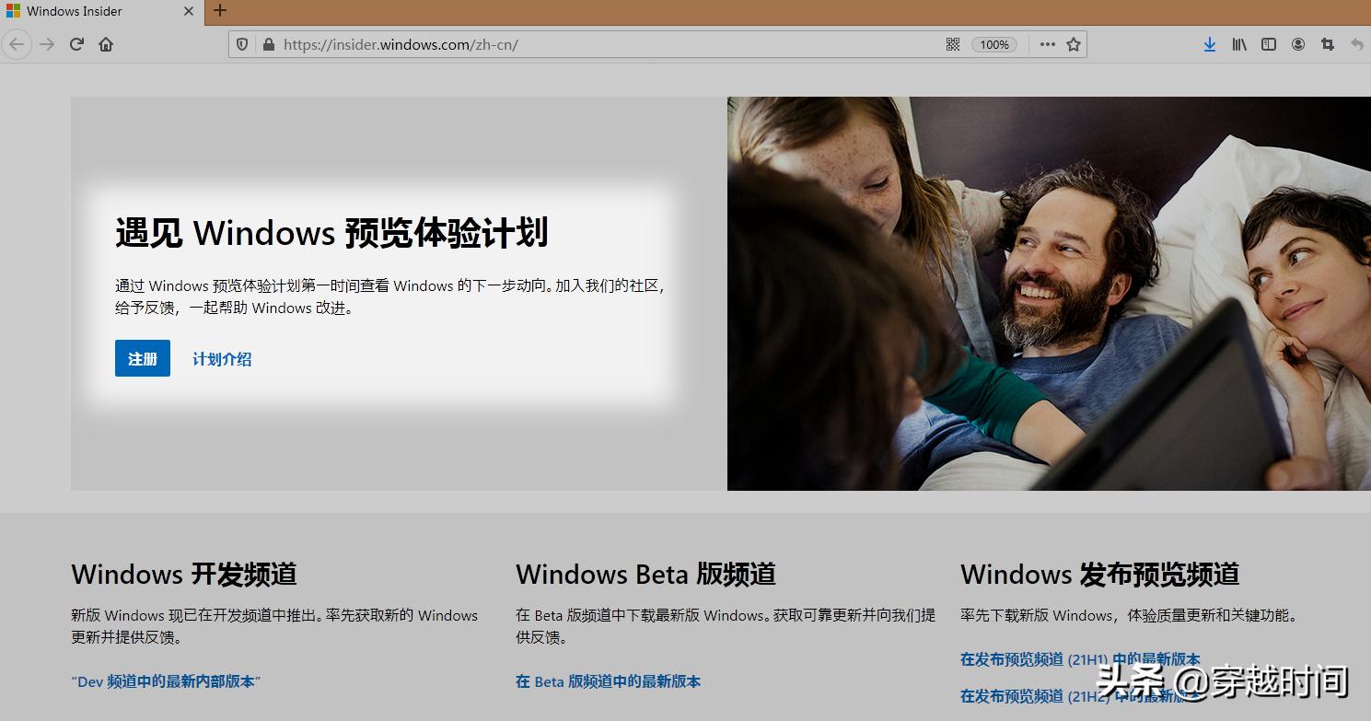Click the send-back curved arrow icon on the right
The image size is (1371, 721).
1357,43
